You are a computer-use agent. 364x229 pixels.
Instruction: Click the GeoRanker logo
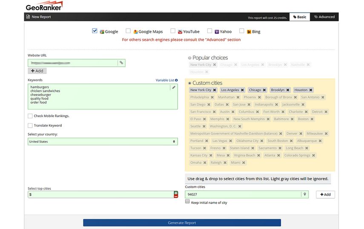44,6
